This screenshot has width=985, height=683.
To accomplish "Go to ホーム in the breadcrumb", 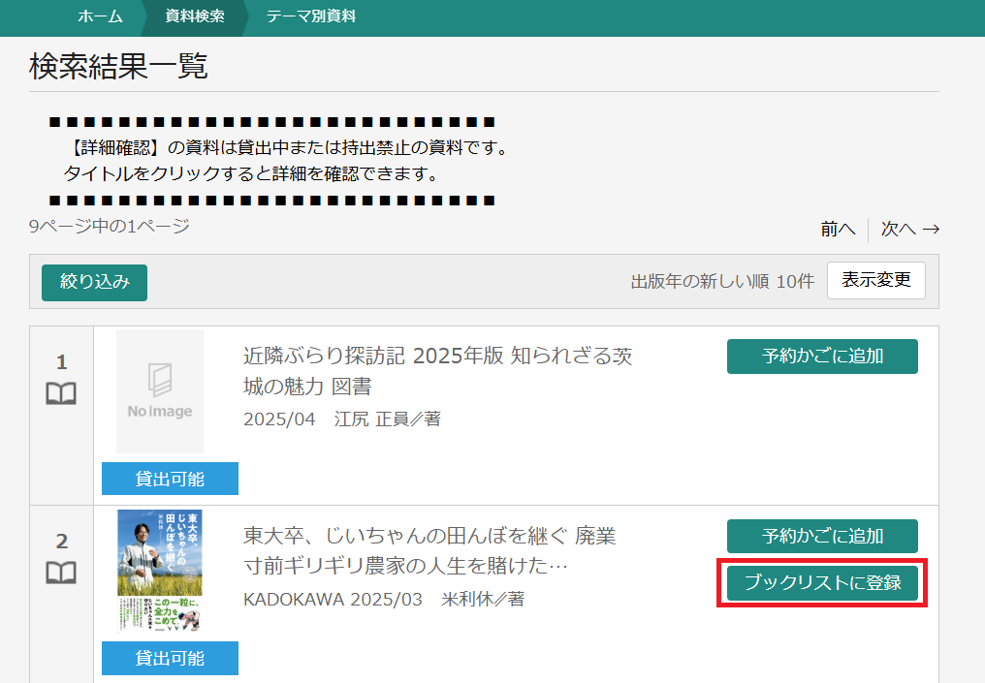I will click(101, 16).
